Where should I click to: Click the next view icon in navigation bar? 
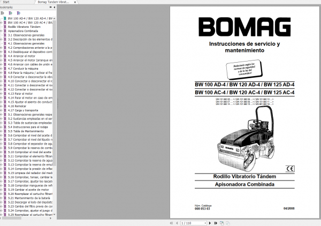[x=228, y=223]
